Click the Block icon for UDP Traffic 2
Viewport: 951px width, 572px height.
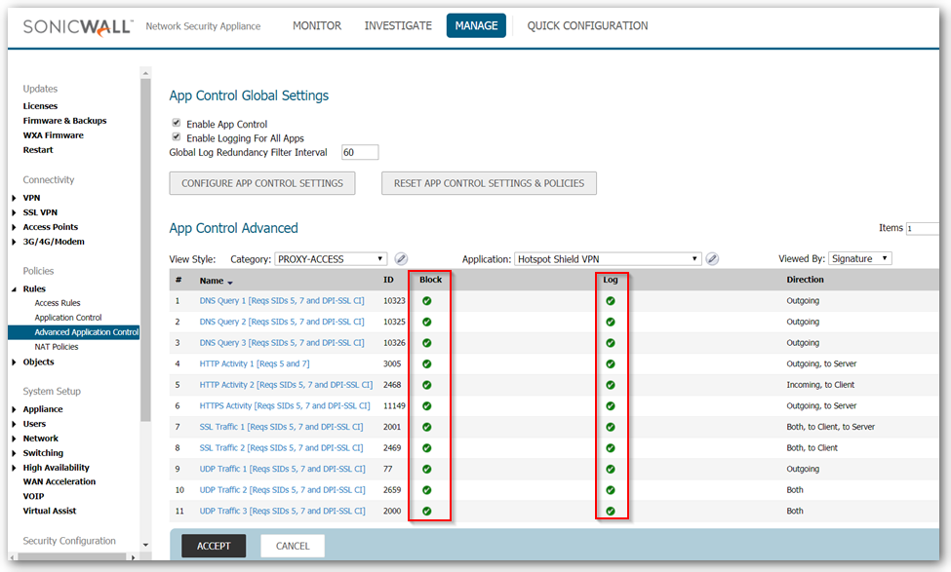[x=427, y=490]
